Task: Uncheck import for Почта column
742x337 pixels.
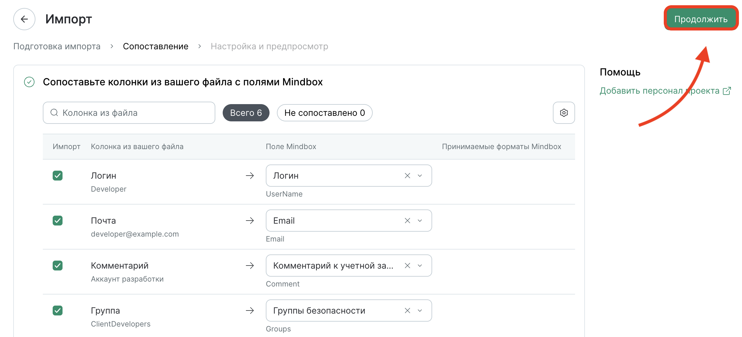Action: pyautogui.click(x=58, y=221)
